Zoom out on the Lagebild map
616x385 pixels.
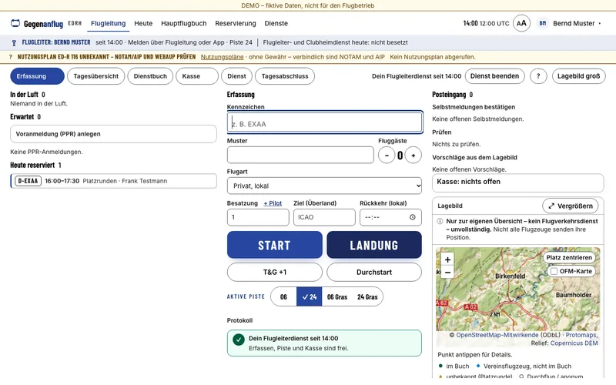[447, 273]
